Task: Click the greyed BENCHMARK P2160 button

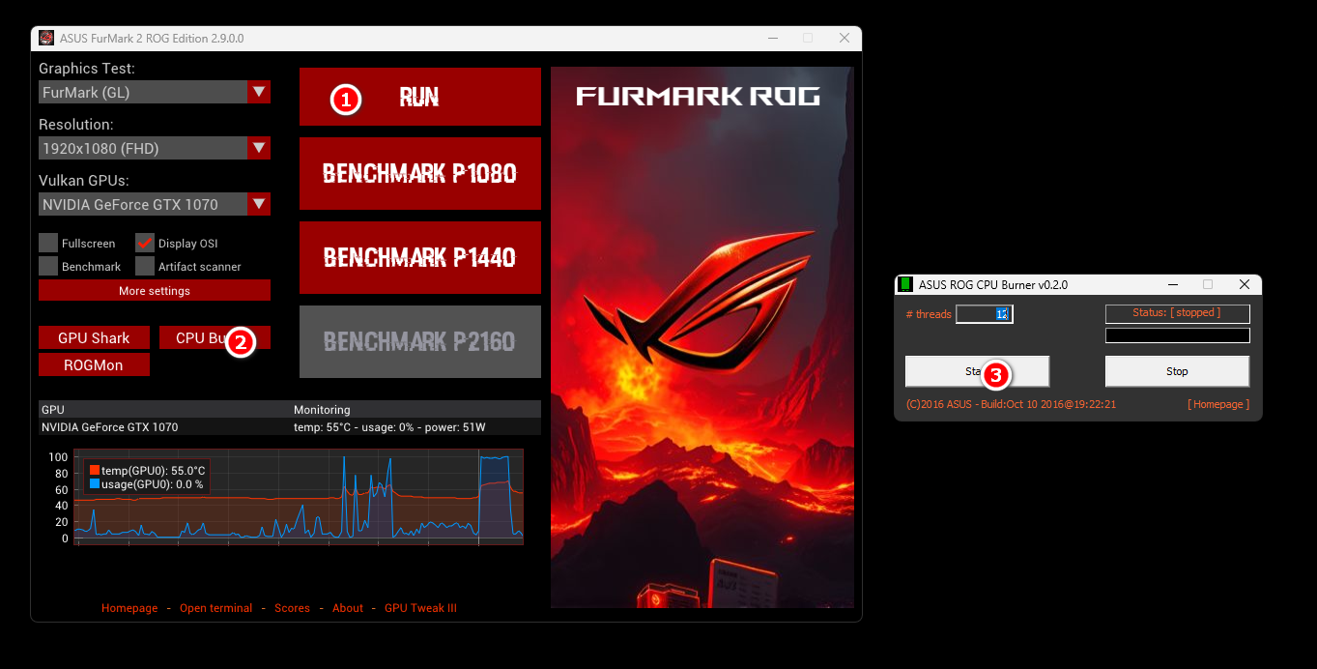Action: coord(420,341)
